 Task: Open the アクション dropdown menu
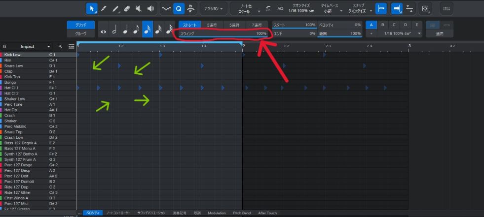point(213,8)
